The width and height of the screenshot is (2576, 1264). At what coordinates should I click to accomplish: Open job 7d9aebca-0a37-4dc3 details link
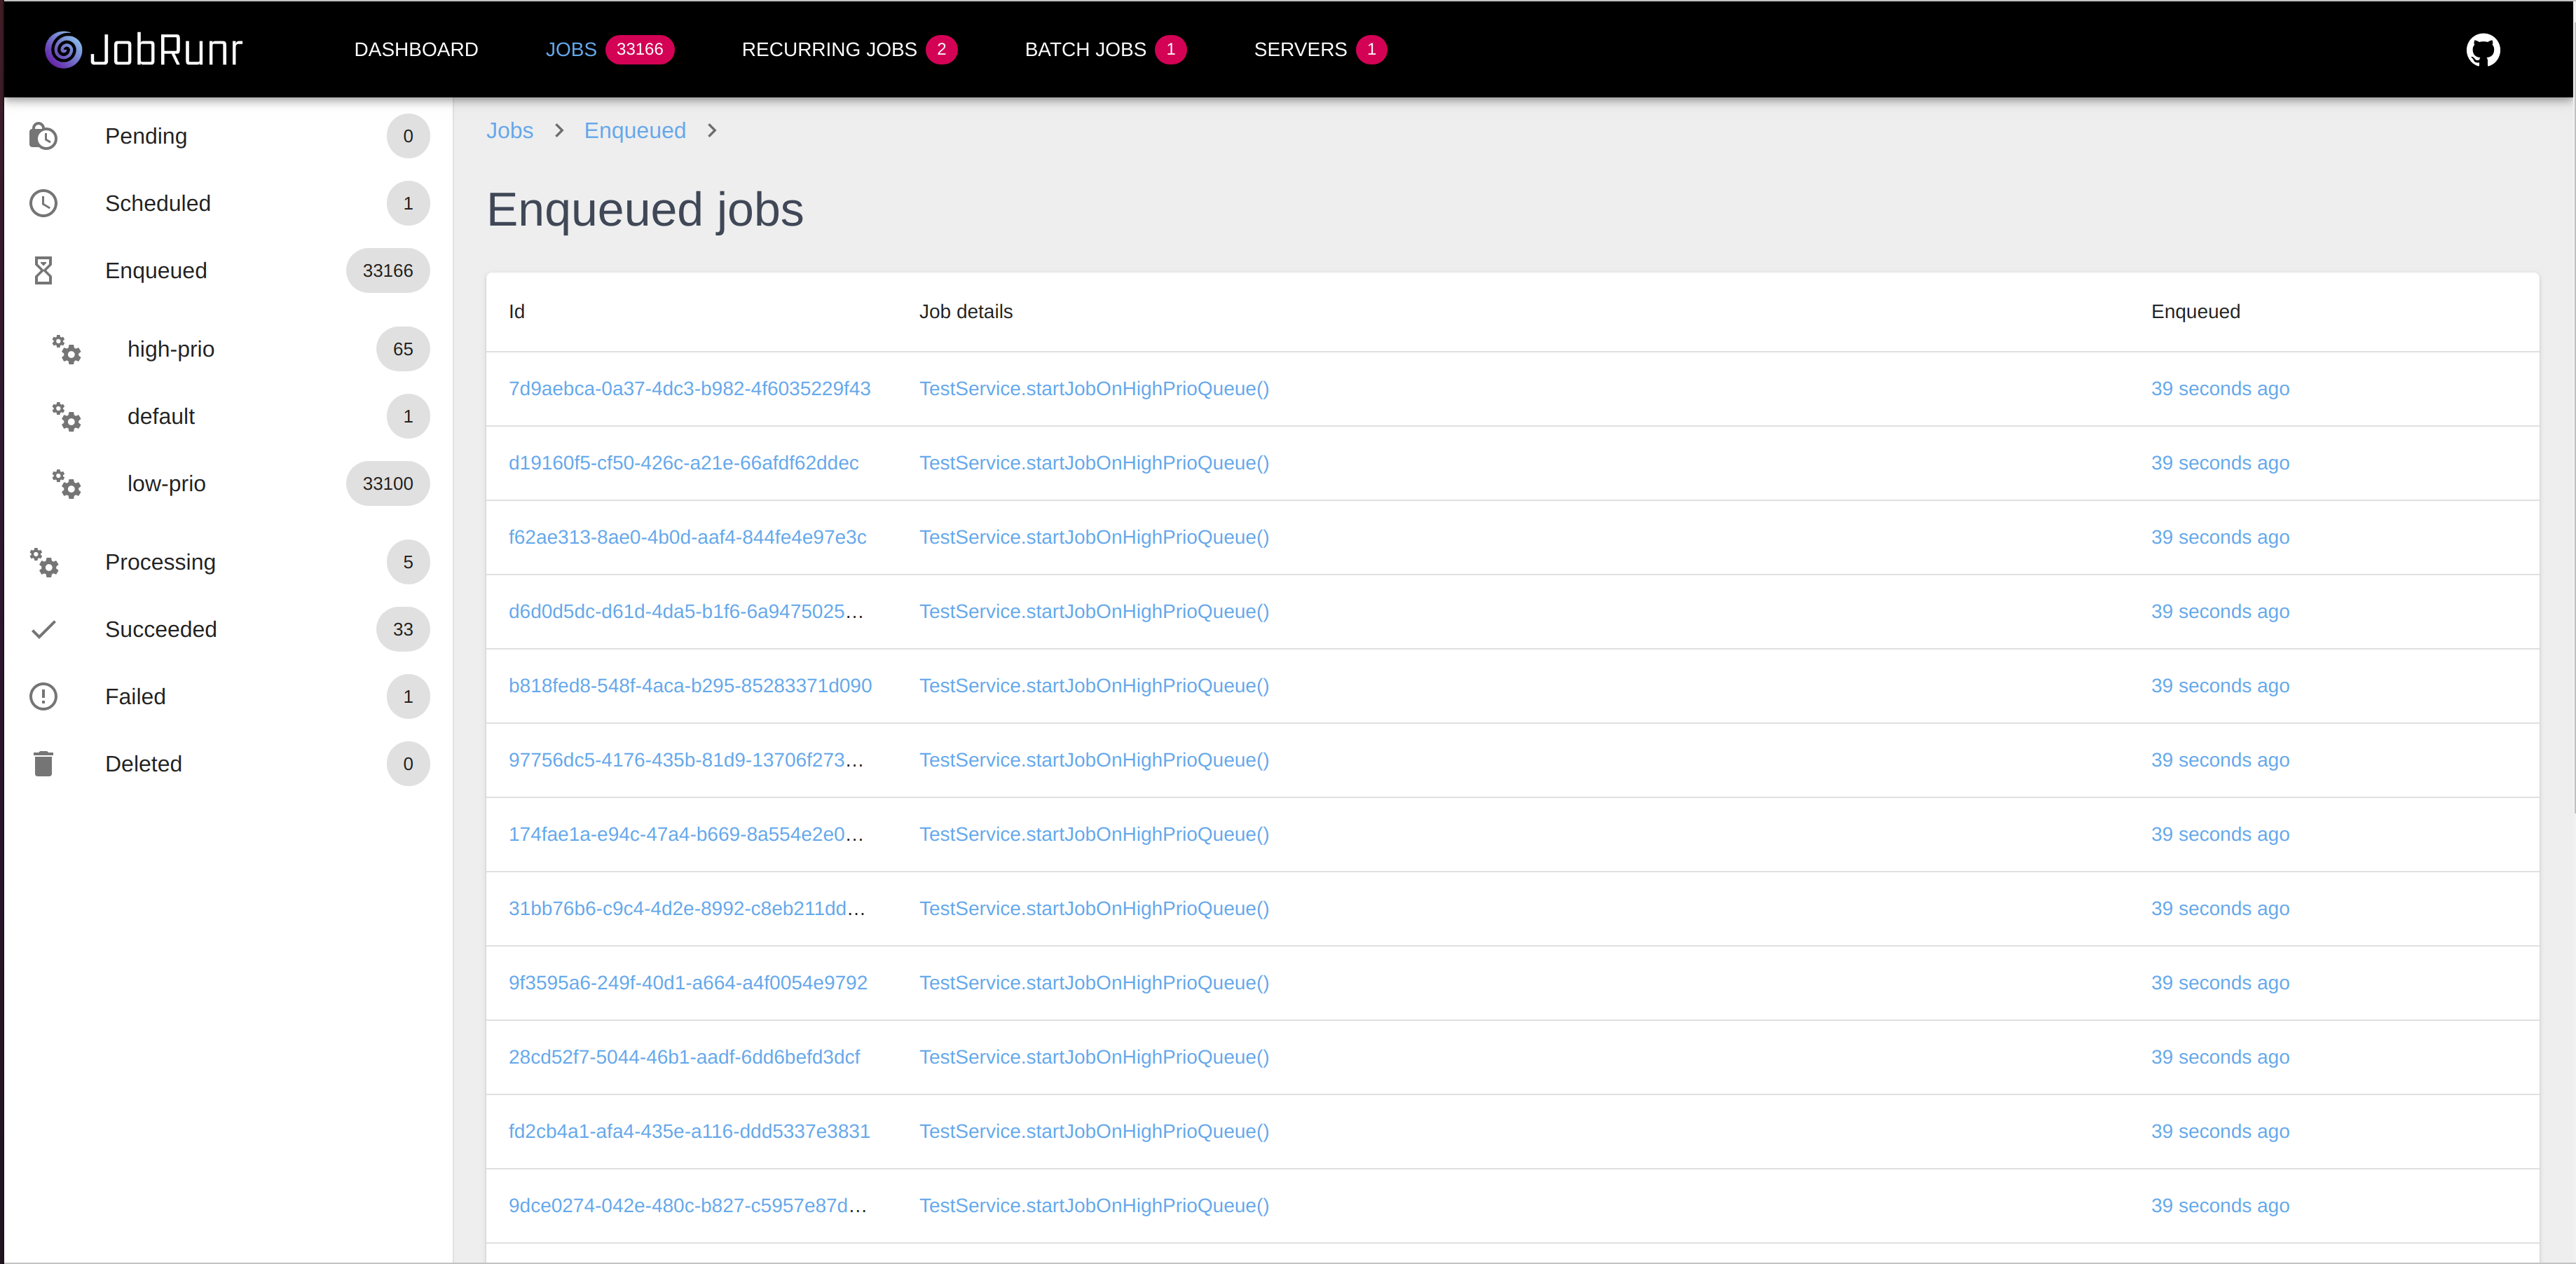(689, 389)
